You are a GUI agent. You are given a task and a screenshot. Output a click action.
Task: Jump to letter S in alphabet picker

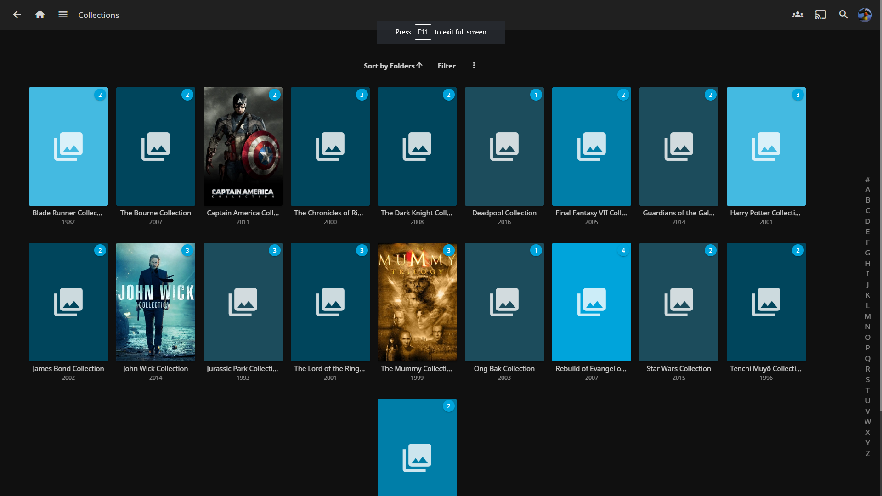[x=868, y=380]
